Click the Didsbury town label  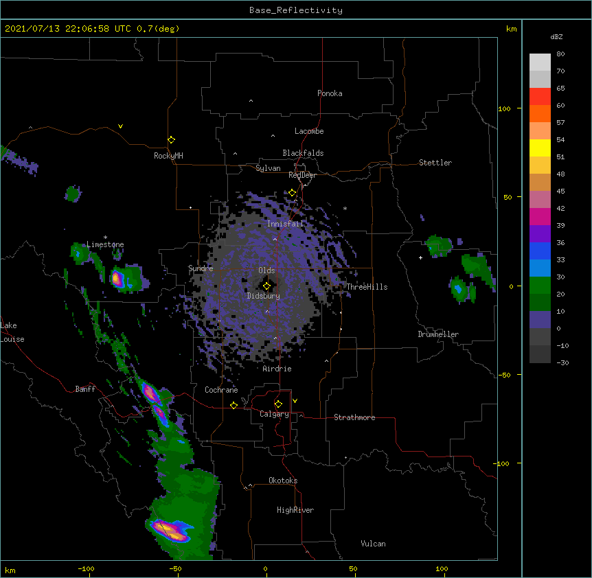tap(264, 296)
